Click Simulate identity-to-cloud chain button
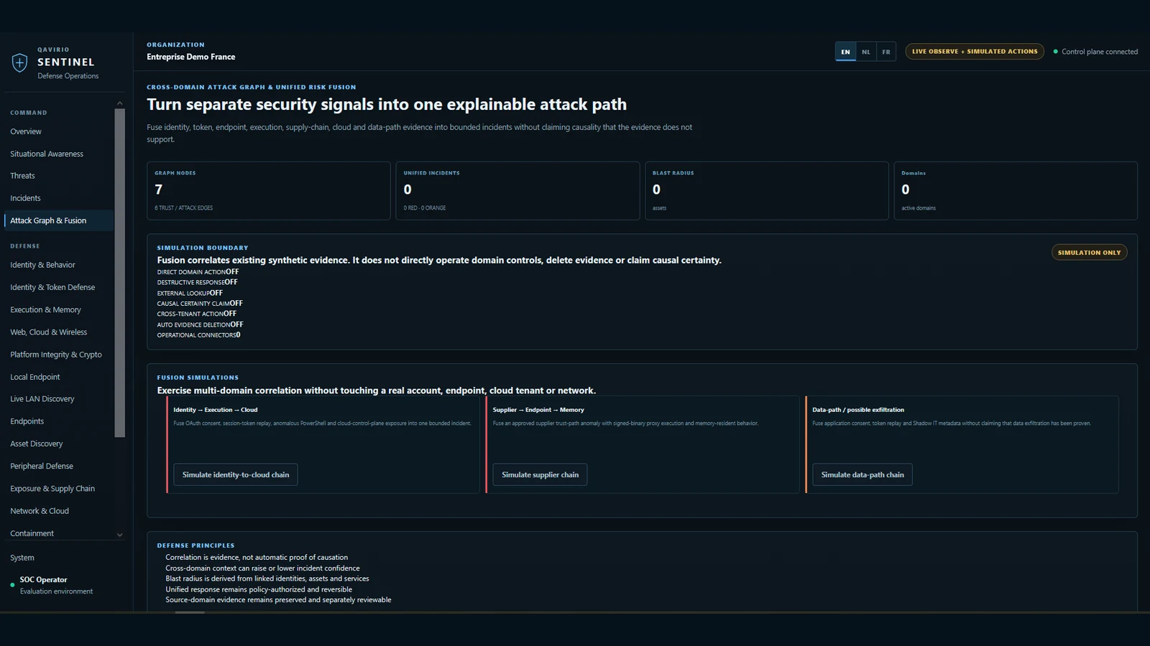The image size is (1150, 646). tap(236, 474)
